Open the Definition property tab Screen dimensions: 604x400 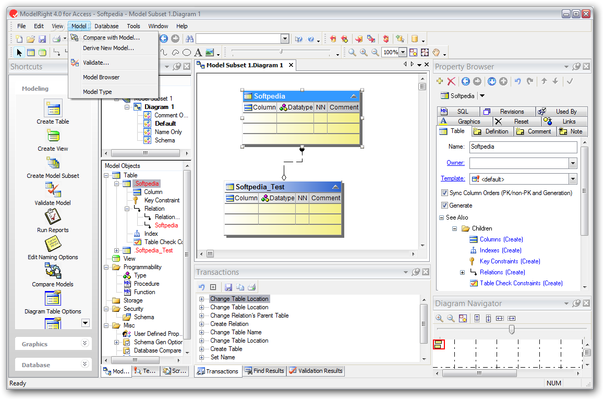[x=492, y=131]
